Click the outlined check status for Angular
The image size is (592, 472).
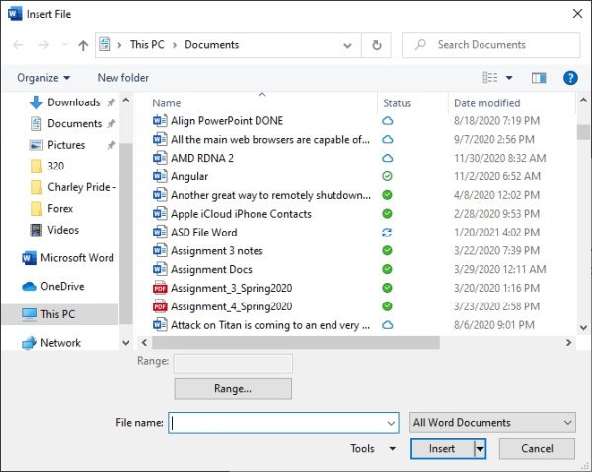click(x=387, y=176)
